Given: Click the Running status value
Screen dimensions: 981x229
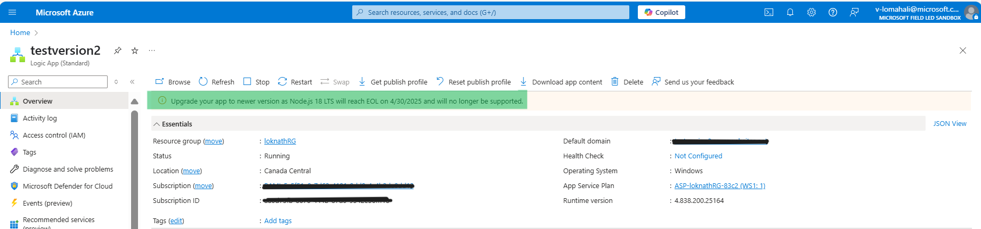Looking at the screenshot, I should [x=277, y=156].
